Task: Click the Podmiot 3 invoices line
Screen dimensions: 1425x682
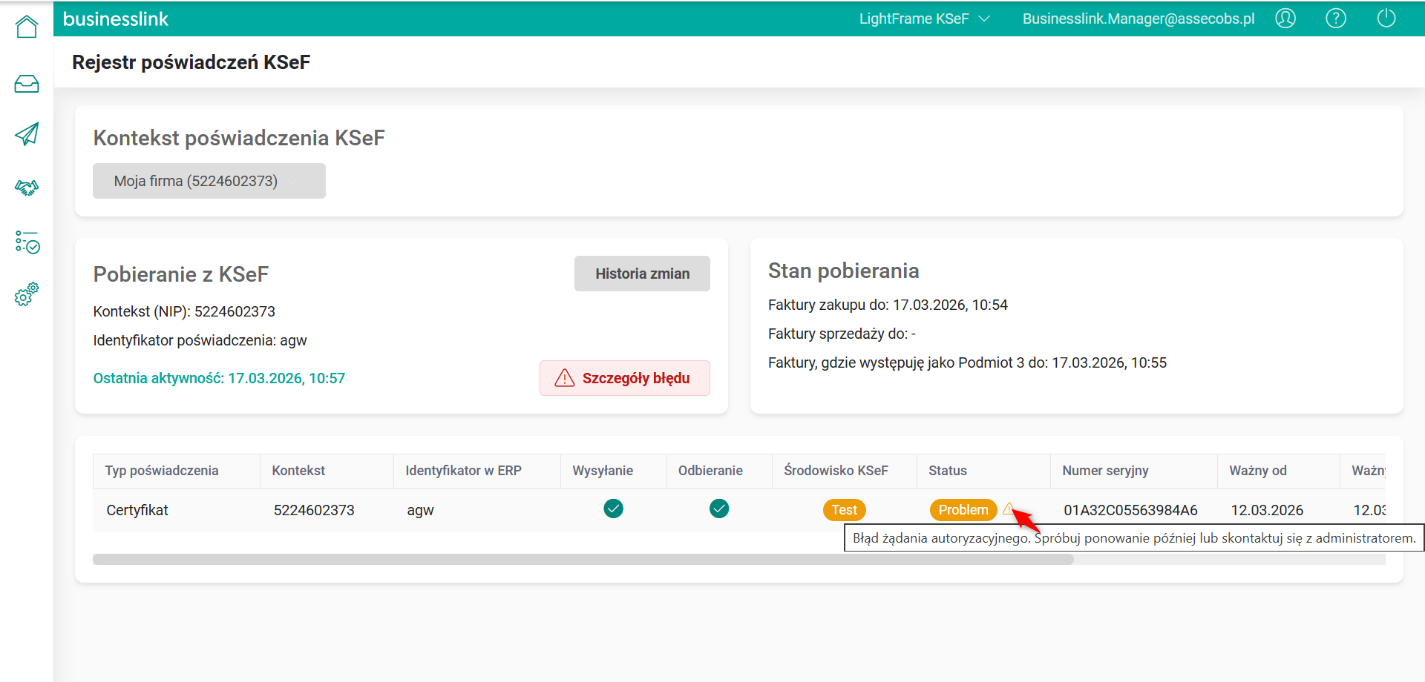Action: pos(967,362)
